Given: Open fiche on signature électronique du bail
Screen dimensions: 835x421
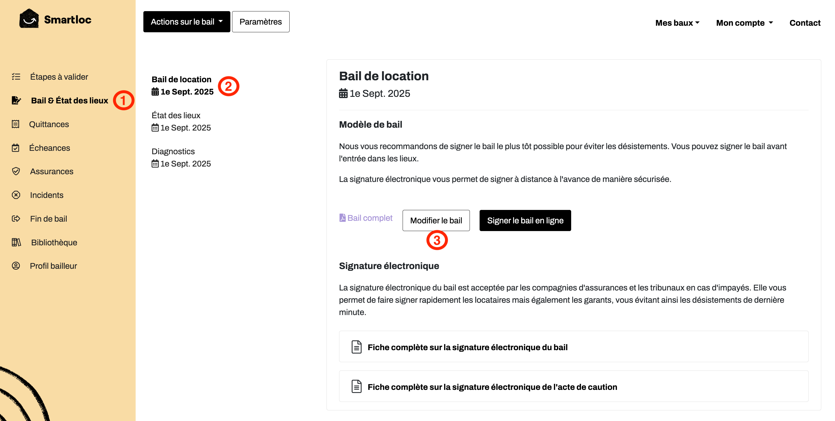Looking at the screenshot, I should [x=573, y=347].
